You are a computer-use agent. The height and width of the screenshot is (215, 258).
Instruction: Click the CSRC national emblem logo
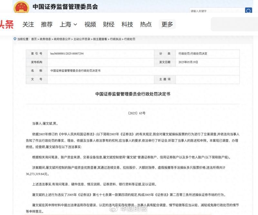pos(21,7)
